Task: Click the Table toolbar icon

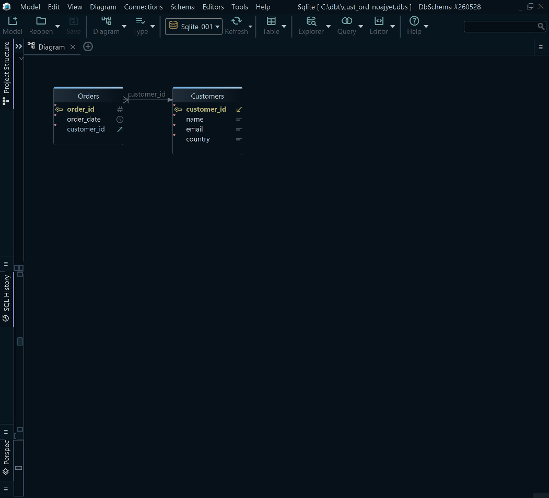Action: (271, 21)
